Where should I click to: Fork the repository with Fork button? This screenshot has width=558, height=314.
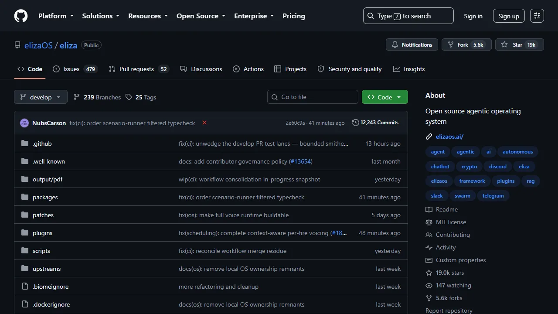466,44
